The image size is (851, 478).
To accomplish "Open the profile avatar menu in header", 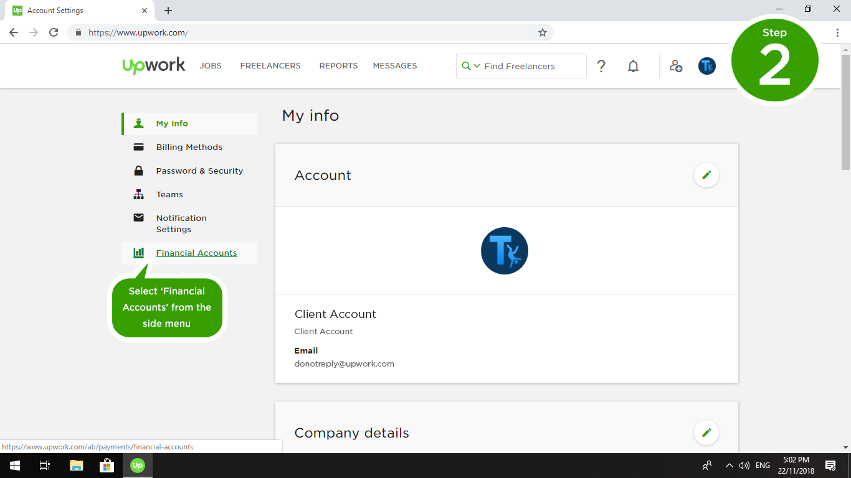I will pyautogui.click(x=707, y=66).
